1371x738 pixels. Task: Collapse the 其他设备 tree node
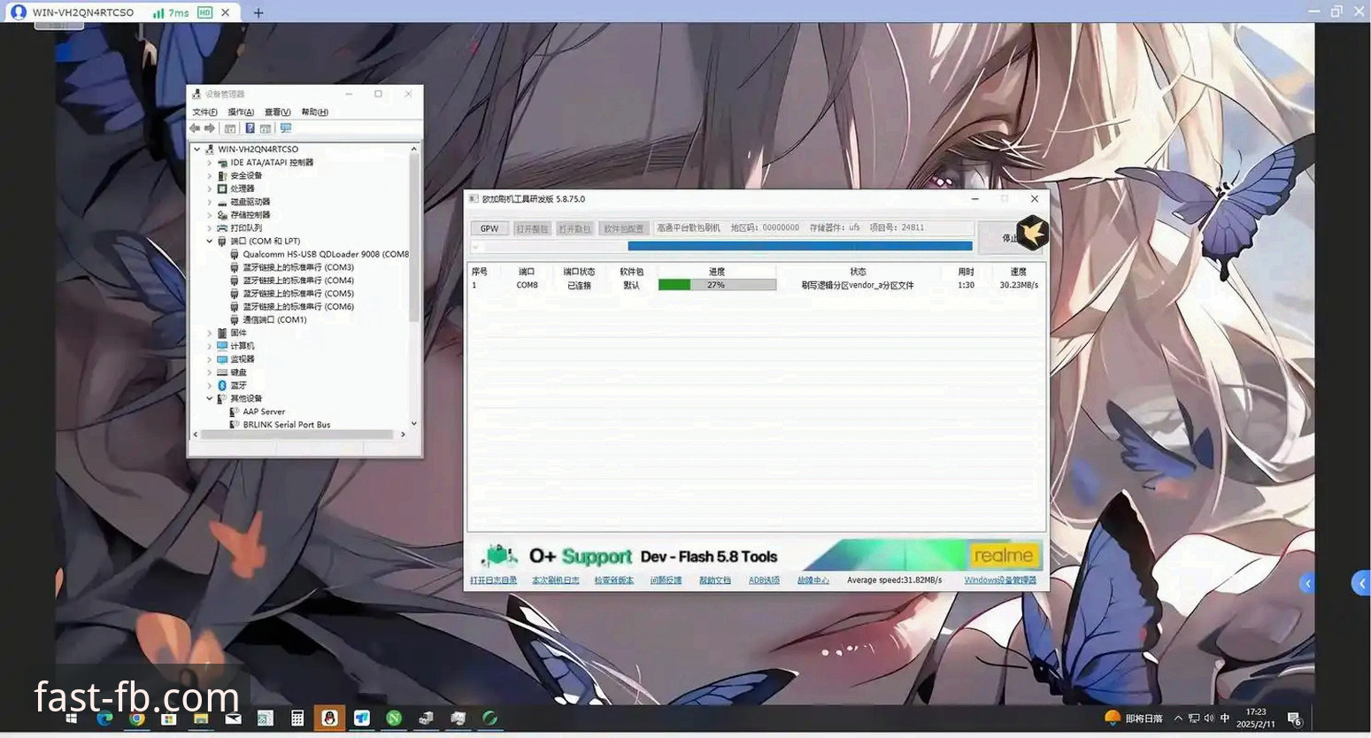(x=210, y=398)
